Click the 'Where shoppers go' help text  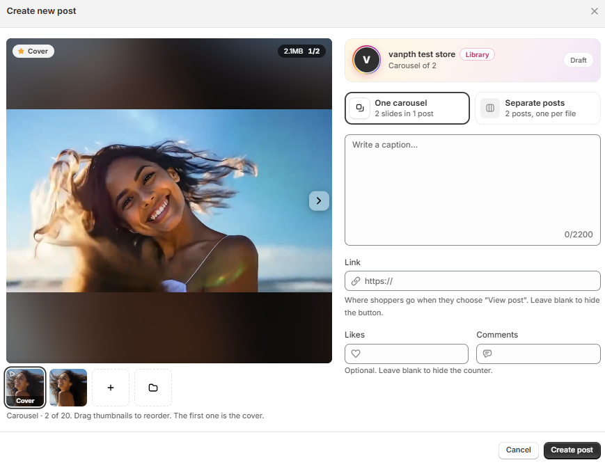tap(472, 306)
